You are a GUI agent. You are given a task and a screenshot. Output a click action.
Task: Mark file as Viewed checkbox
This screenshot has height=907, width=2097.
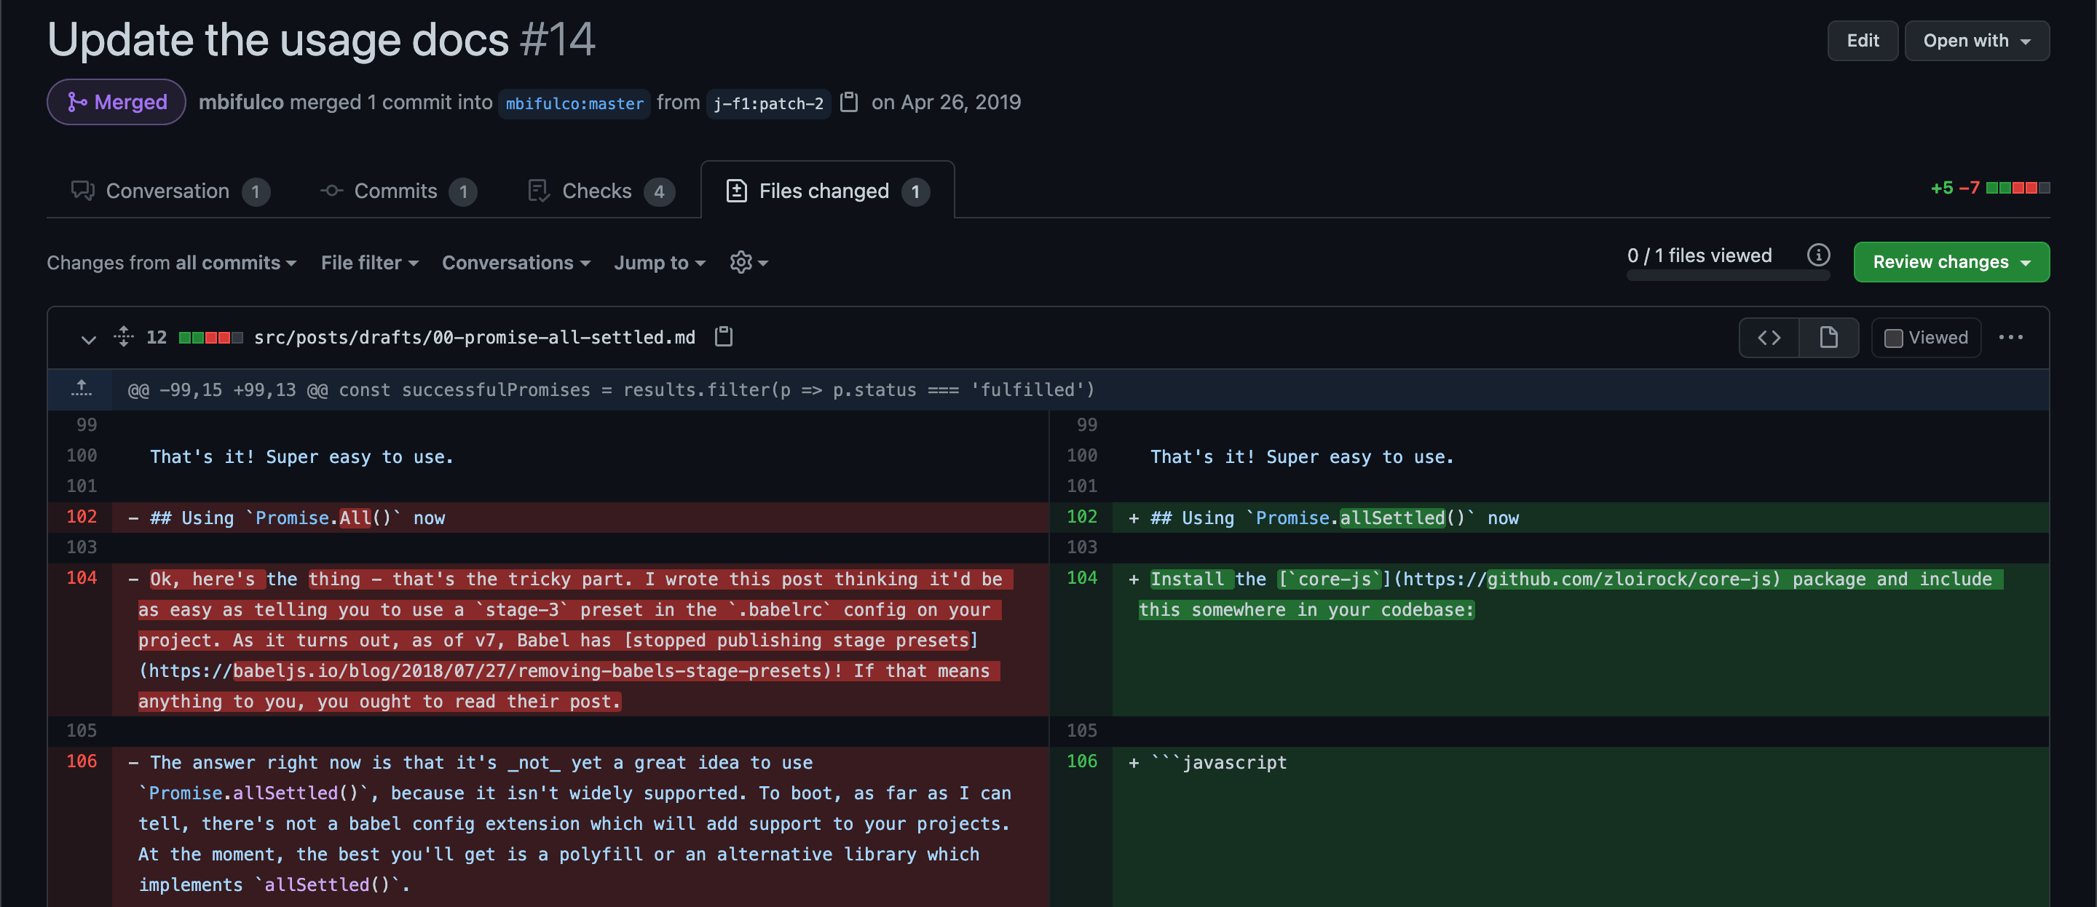[x=1893, y=338]
